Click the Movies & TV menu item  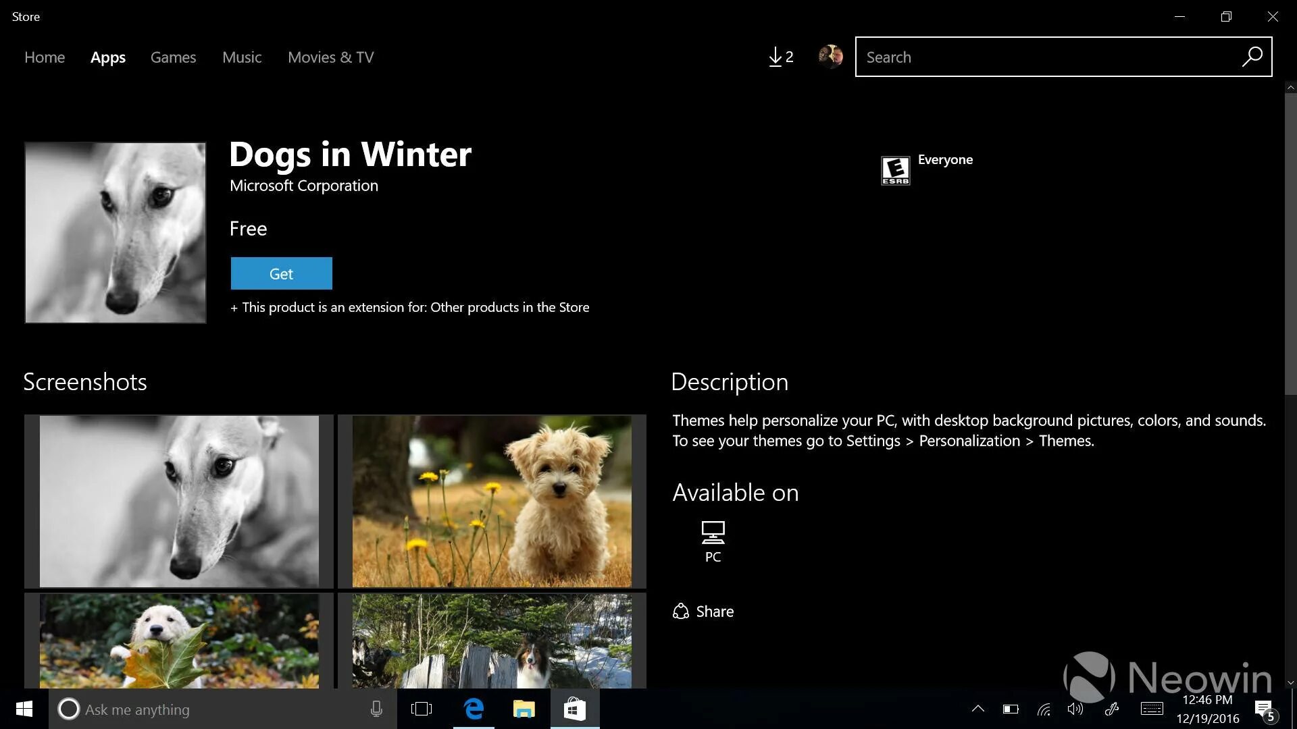330,56
